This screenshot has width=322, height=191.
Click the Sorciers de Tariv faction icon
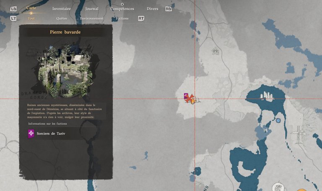pyautogui.click(x=31, y=134)
